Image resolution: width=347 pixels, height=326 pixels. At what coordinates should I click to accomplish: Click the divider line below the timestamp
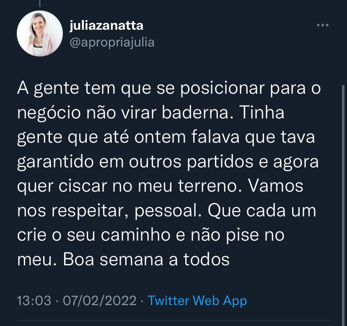pos(173,320)
